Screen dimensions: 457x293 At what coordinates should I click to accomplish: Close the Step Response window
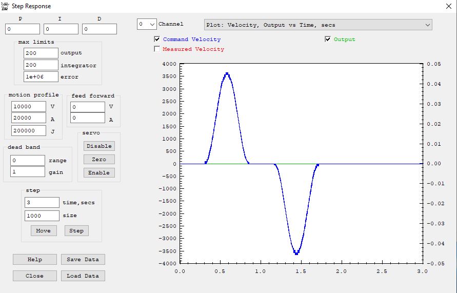[445, 7]
